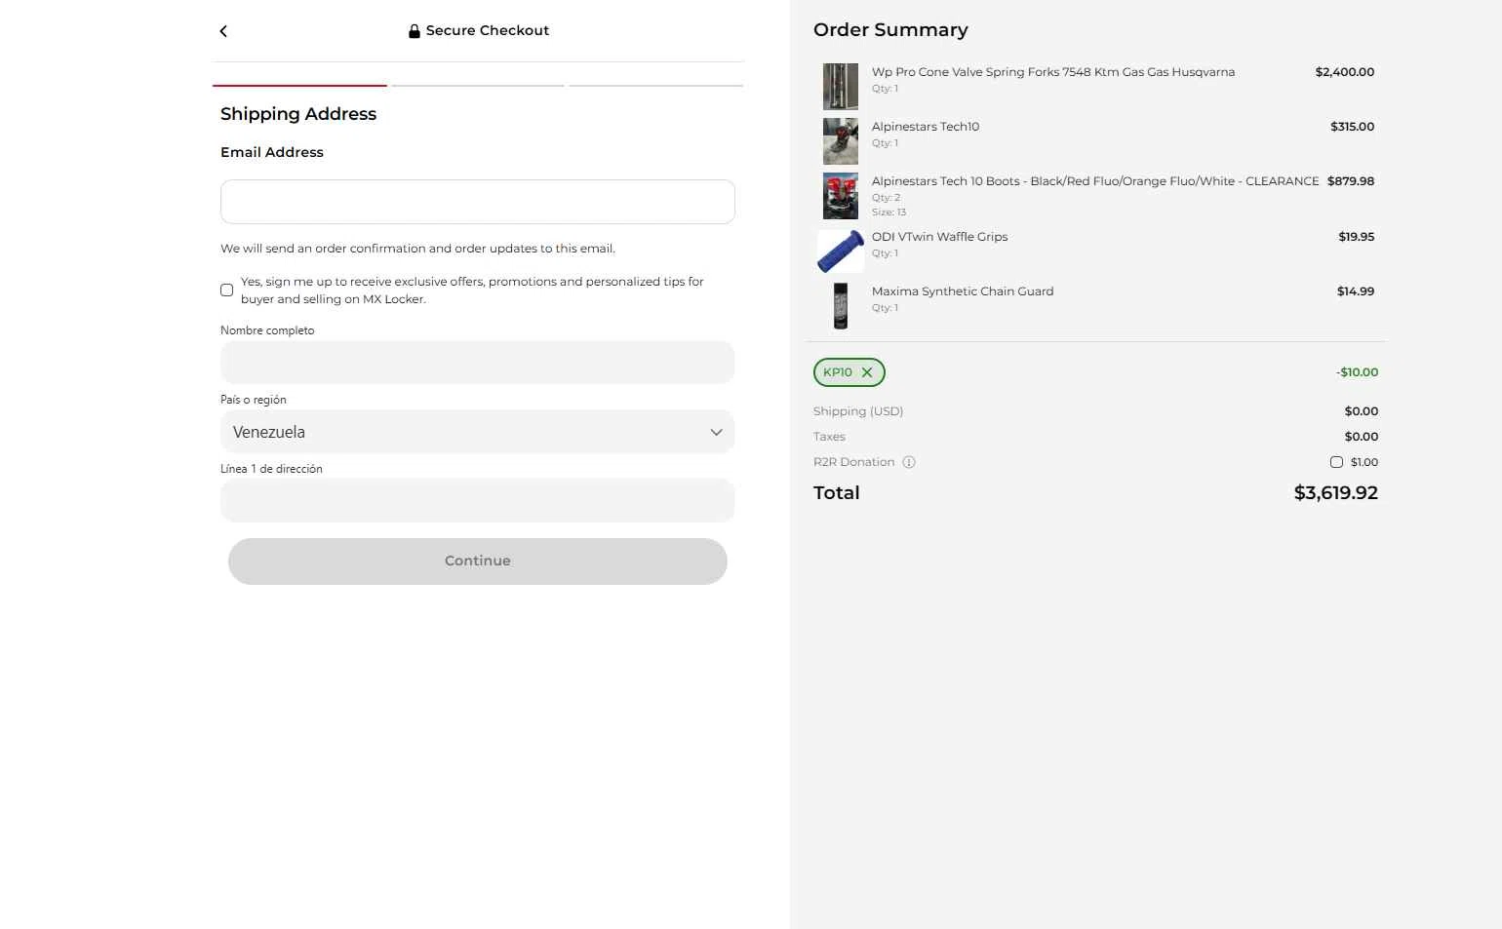Click the ODI VTwin Waffle Grips name
Viewport: 1502px width, 929px height.
tap(940, 237)
